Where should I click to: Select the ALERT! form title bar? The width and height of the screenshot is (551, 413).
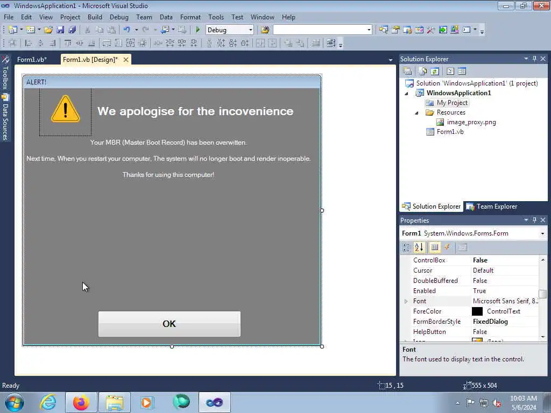[x=172, y=82]
